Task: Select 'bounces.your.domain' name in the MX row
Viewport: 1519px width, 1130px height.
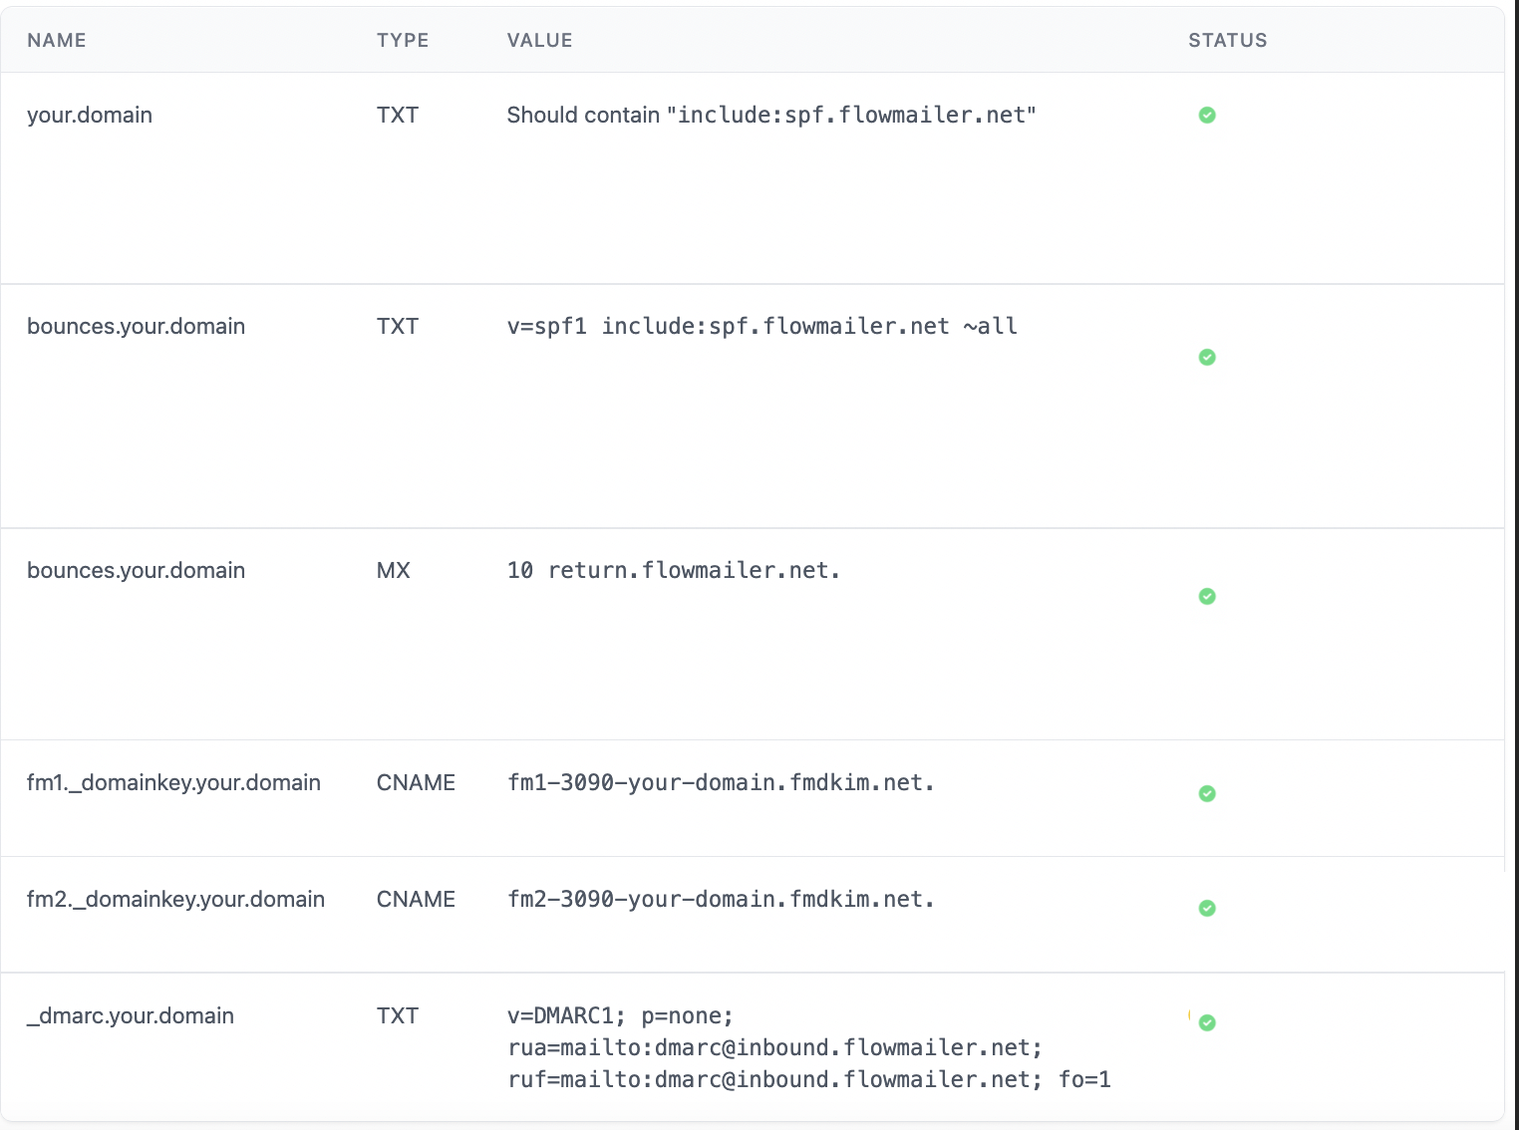Action: [x=136, y=571]
